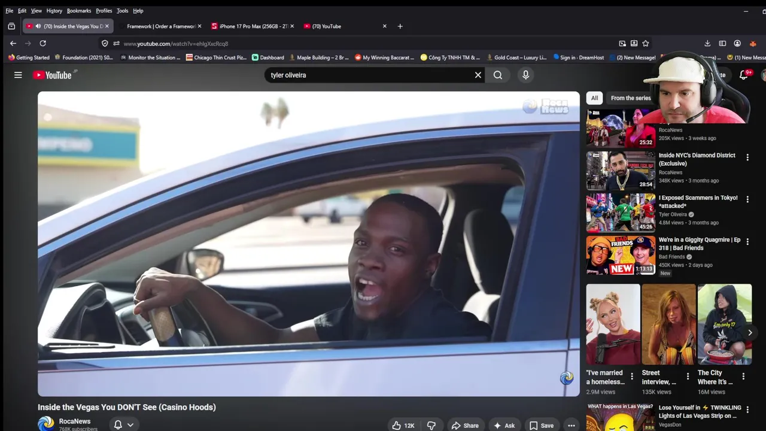Open YouTube notifications bell with 9+ badge

click(x=744, y=75)
